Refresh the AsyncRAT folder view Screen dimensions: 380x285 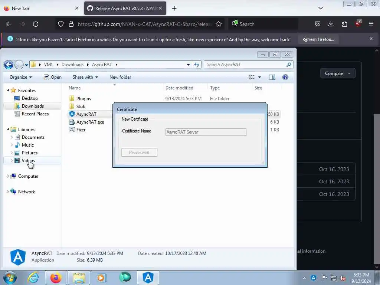click(x=197, y=65)
